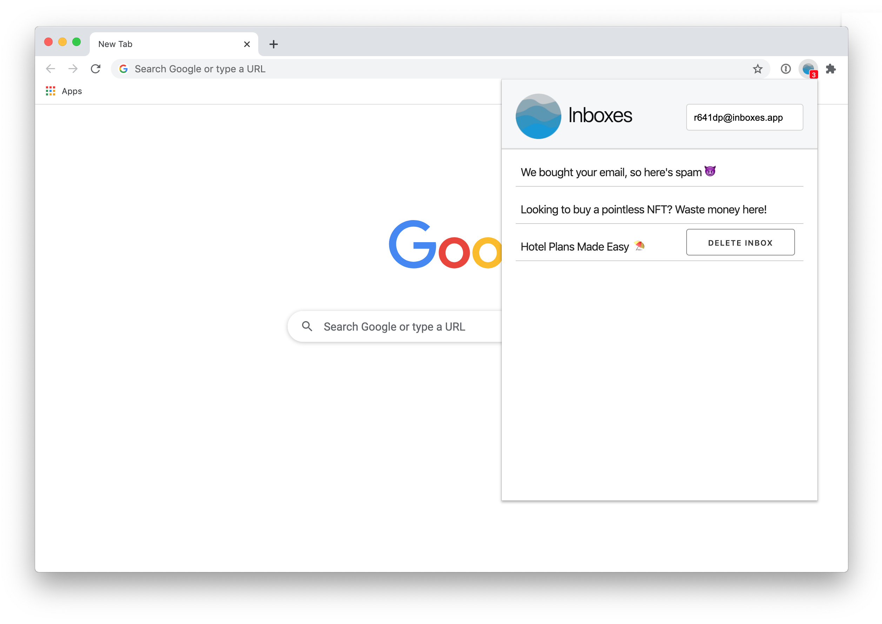The width and height of the screenshot is (882, 624).
Task: Click the back navigation arrow icon
Action: pyautogui.click(x=52, y=68)
